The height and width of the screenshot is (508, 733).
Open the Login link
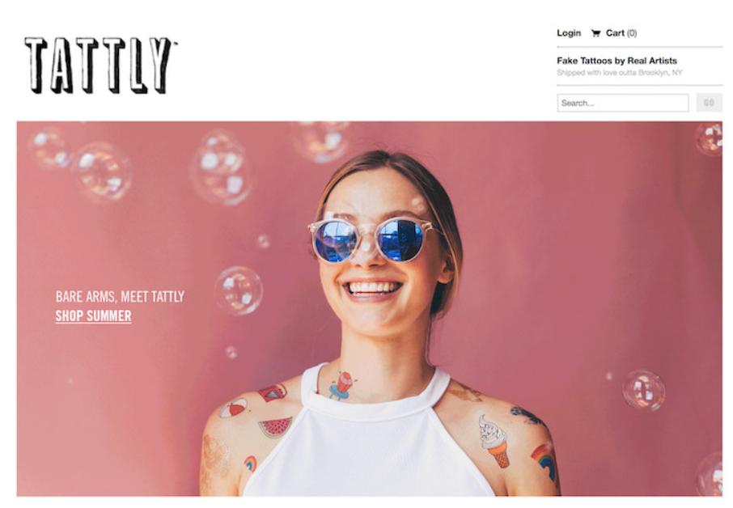(569, 33)
